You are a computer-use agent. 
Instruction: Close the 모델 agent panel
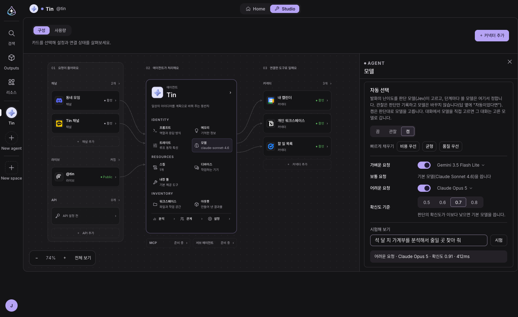510,62
